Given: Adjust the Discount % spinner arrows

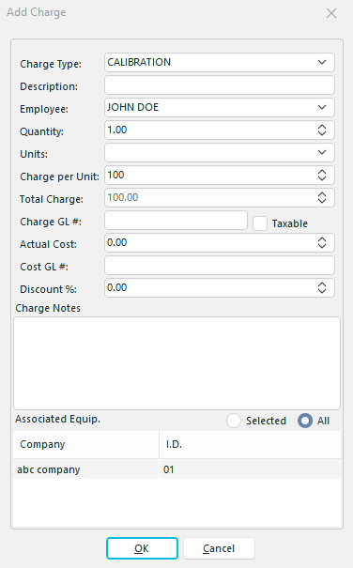Looking at the screenshot, I should pos(322,288).
